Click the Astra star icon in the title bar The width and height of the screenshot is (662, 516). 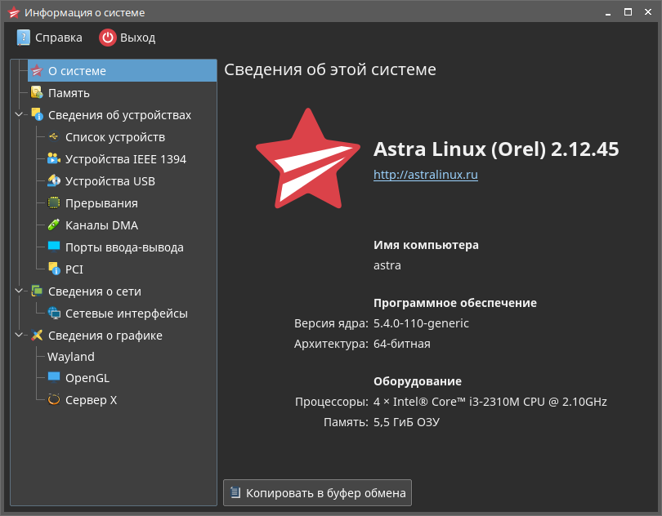click(x=14, y=13)
